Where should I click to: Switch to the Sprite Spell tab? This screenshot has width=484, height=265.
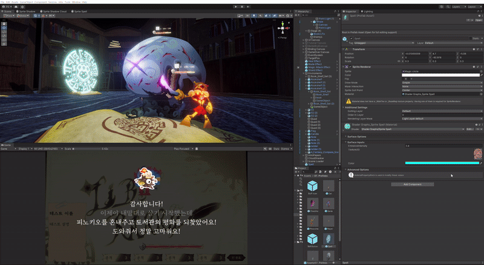(x=79, y=11)
